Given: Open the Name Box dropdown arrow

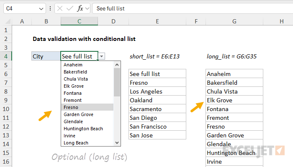Looking at the screenshot, I should [x=41, y=9].
